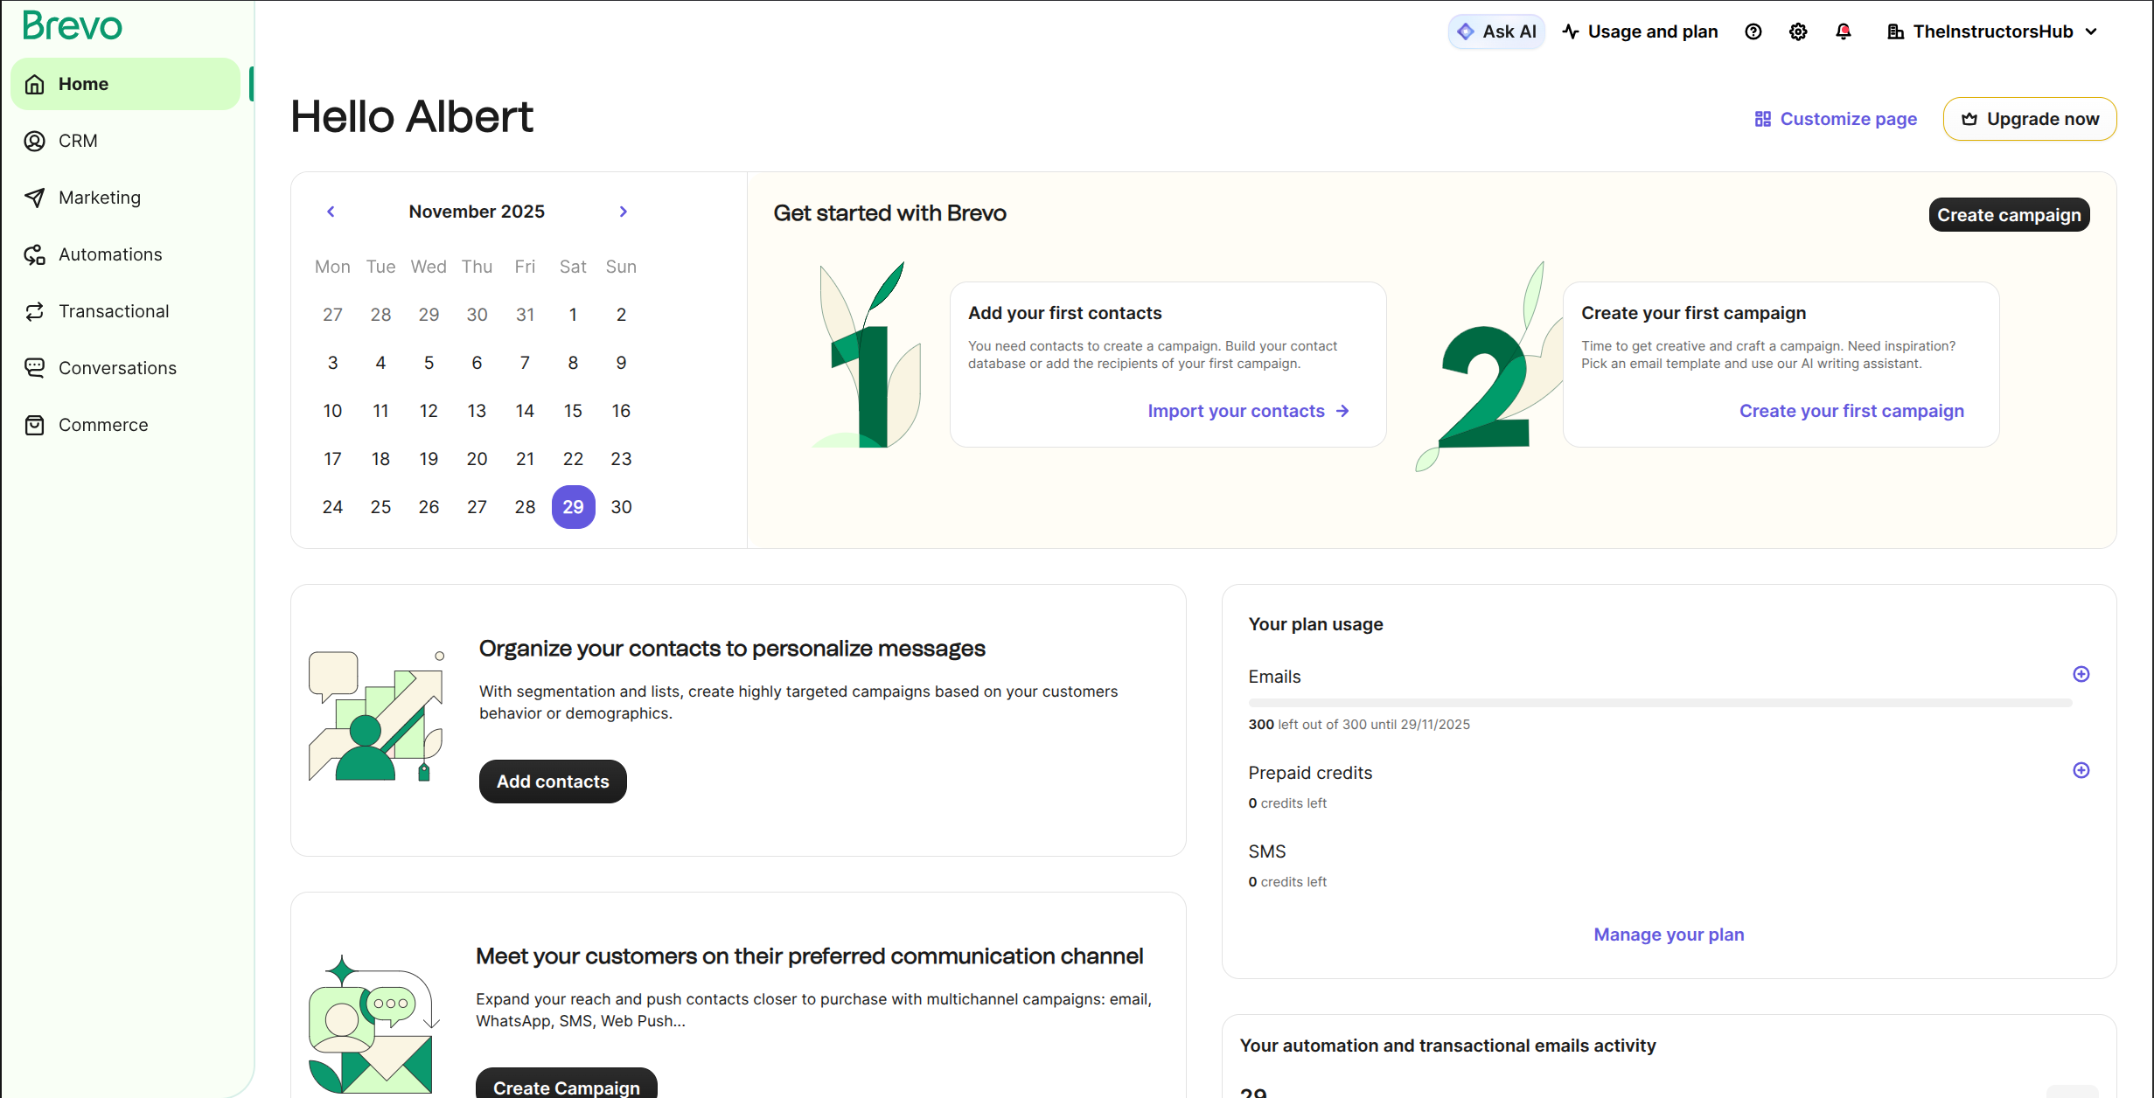The image size is (2154, 1098).
Task: Go to the previous month in the calendar
Action: 331,211
